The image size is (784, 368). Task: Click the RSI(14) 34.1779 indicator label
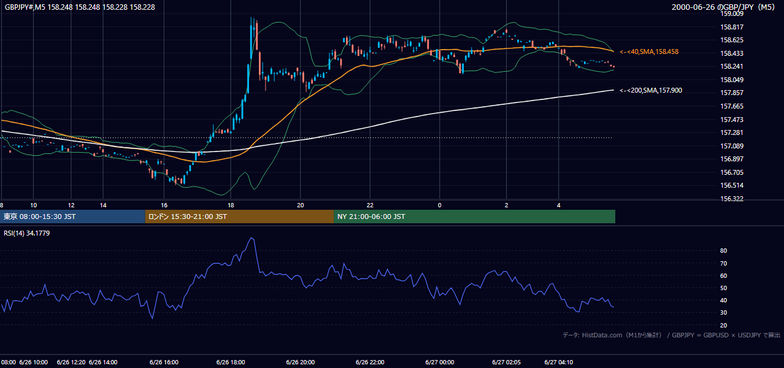tap(27, 233)
